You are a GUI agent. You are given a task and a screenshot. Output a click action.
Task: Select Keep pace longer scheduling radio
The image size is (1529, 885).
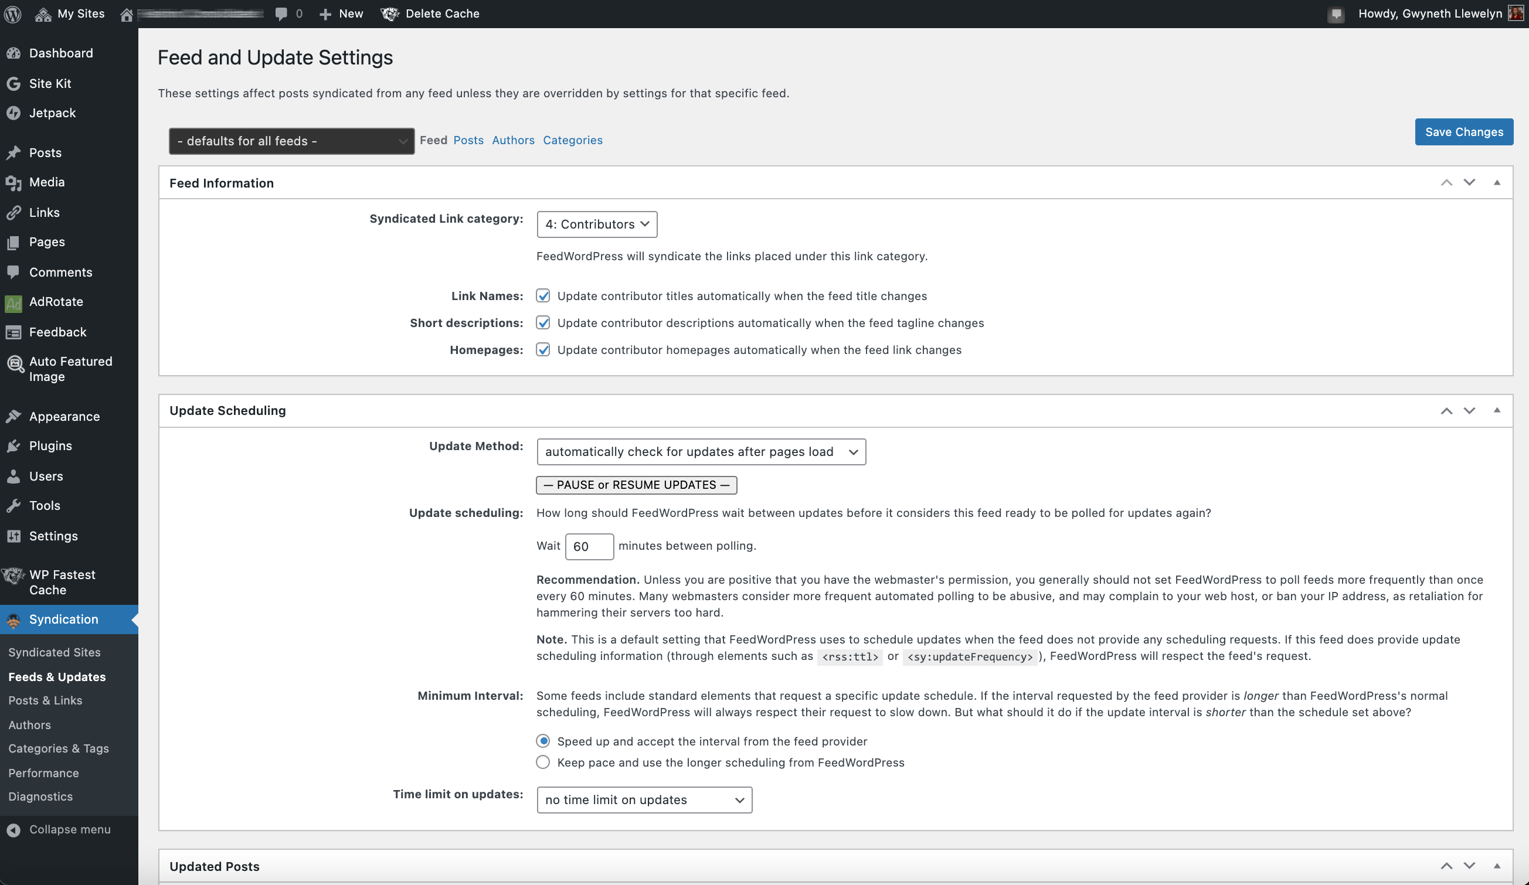pyautogui.click(x=543, y=763)
